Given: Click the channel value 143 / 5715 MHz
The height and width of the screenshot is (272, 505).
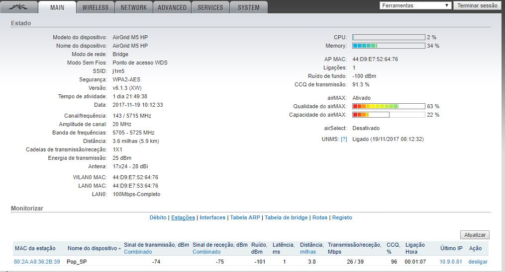Looking at the screenshot, I should [132, 116].
